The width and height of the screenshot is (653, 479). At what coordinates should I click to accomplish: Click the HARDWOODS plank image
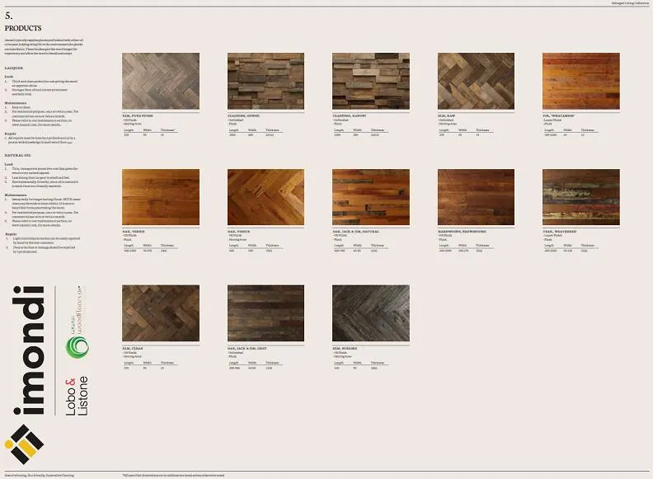click(x=476, y=197)
